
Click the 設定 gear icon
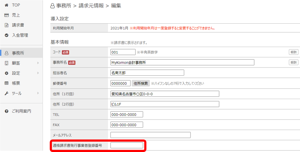point(6,73)
